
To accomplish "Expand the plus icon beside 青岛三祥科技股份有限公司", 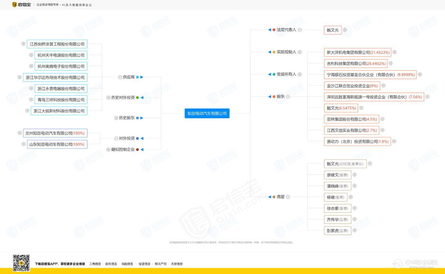I will pyautogui.click(x=31, y=99).
